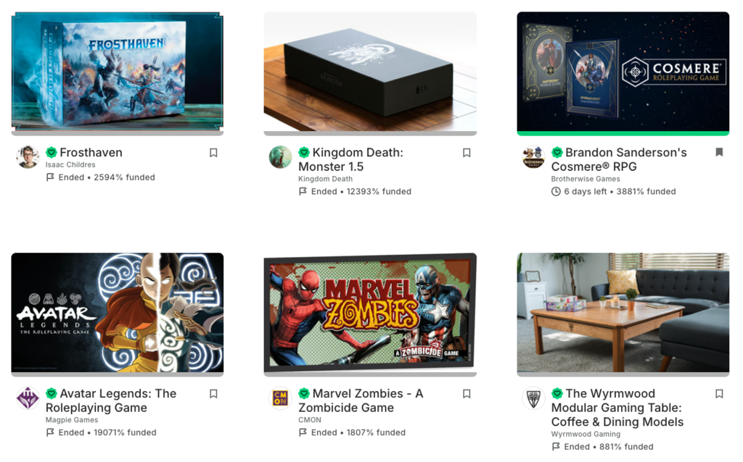Visit the Magpie Games creator name link
Image resolution: width=743 pixels, height=462 pixels.
(72, 420)
